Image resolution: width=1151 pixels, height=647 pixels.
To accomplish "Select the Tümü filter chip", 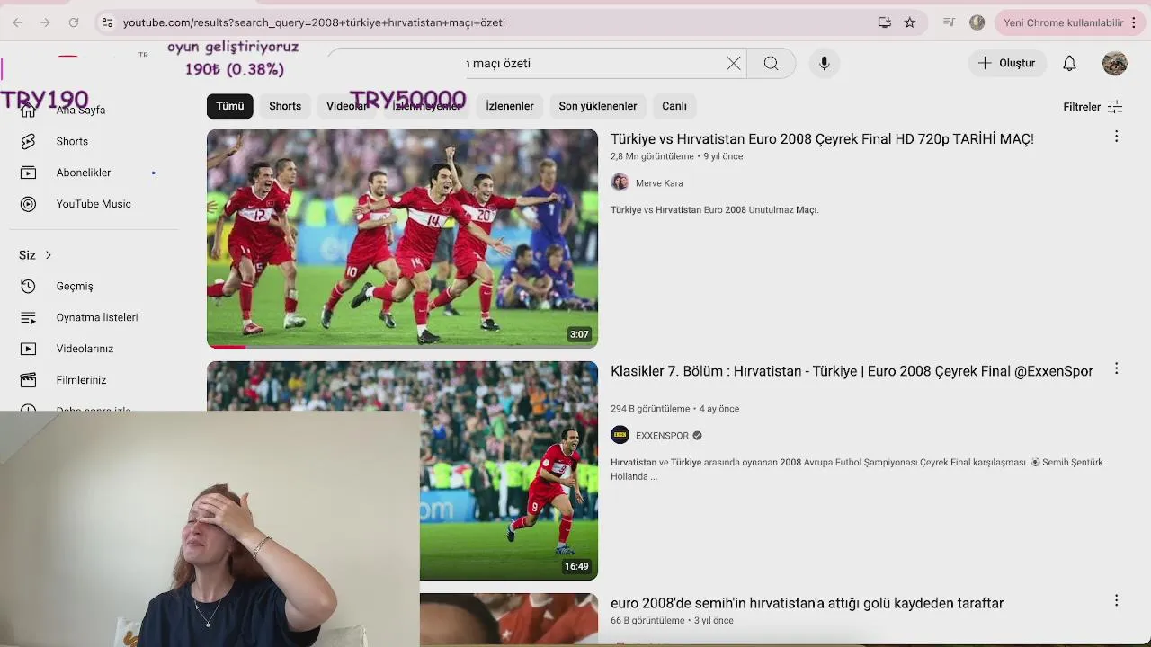I will (229, 106).
